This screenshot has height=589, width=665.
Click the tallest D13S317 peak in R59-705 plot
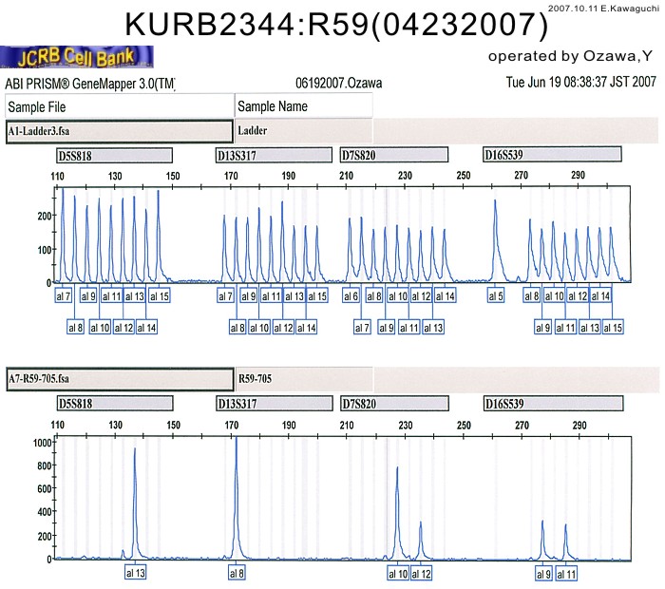pos(237,446)
